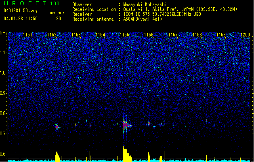Click the observer name Masayuki Kobayashi
Viewport: 254px width, 162px height.
145,4
